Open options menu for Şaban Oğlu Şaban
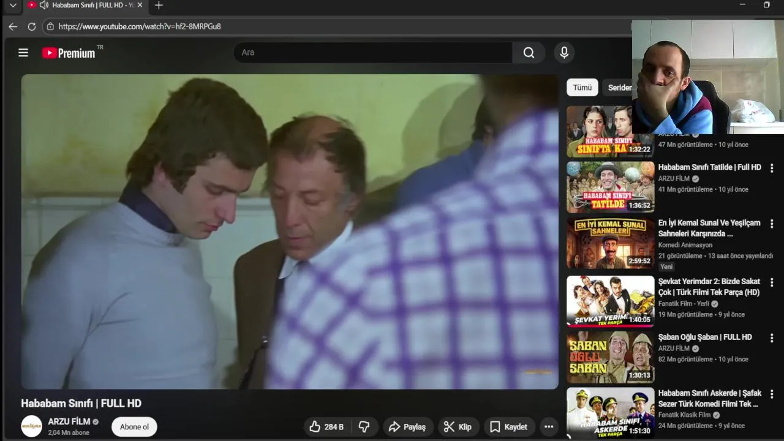Image resolution: width=784 pixels, height=441 pixels. [x=772, y=338]
